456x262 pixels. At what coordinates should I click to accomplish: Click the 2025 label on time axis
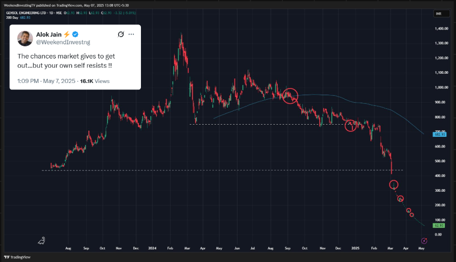click(355, 248)
